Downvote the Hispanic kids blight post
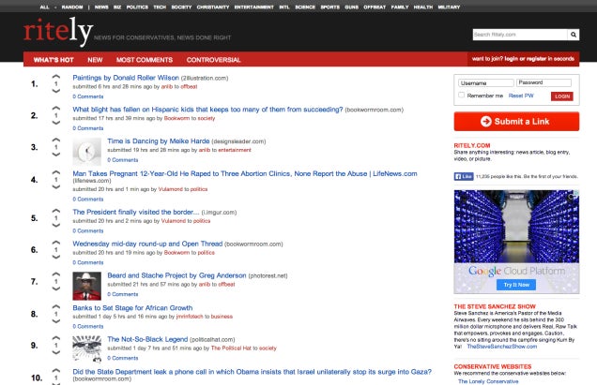 tap(55, 124)
